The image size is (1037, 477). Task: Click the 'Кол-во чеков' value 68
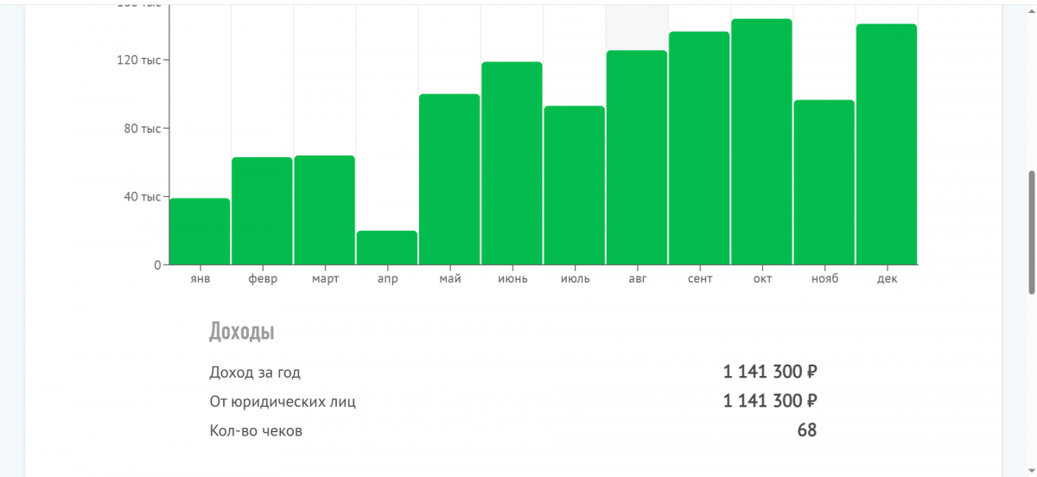point(806,429)
